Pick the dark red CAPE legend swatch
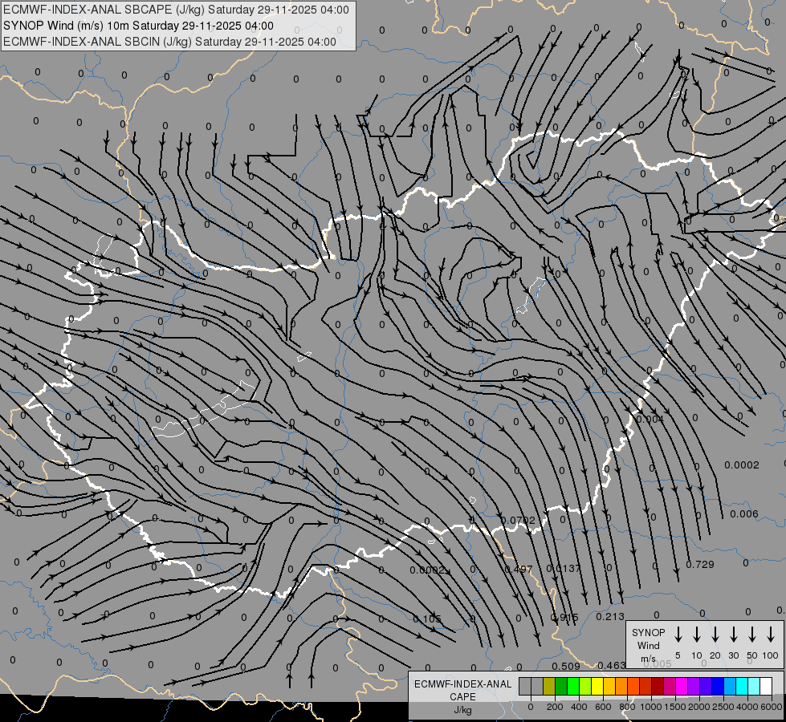Screen dimensions: 786x722 (658, 686)
